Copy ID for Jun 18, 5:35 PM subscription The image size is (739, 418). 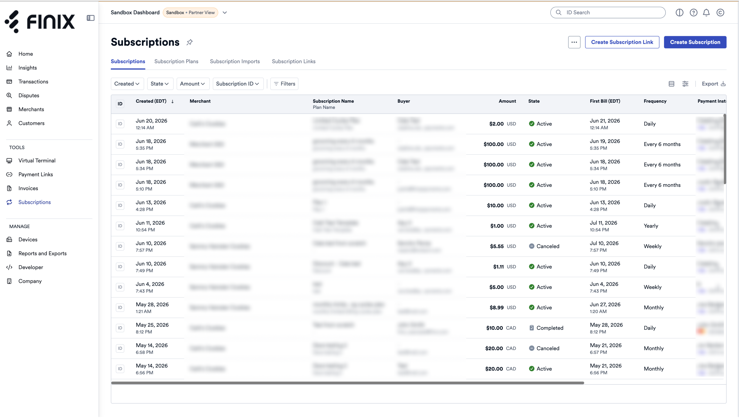pos(120,144)
